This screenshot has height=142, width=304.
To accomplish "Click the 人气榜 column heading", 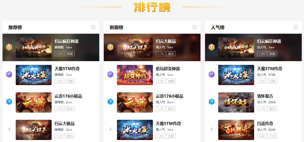I will (218, 27).
